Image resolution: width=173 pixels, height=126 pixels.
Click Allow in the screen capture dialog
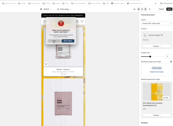click(54, 41)
